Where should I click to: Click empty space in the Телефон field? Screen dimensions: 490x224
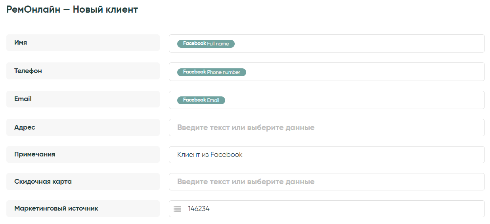tap(357, 72)
